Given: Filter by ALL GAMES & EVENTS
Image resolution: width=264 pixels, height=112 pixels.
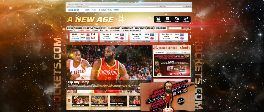Looking at the screenshot, I should click(x=84, y=31).
